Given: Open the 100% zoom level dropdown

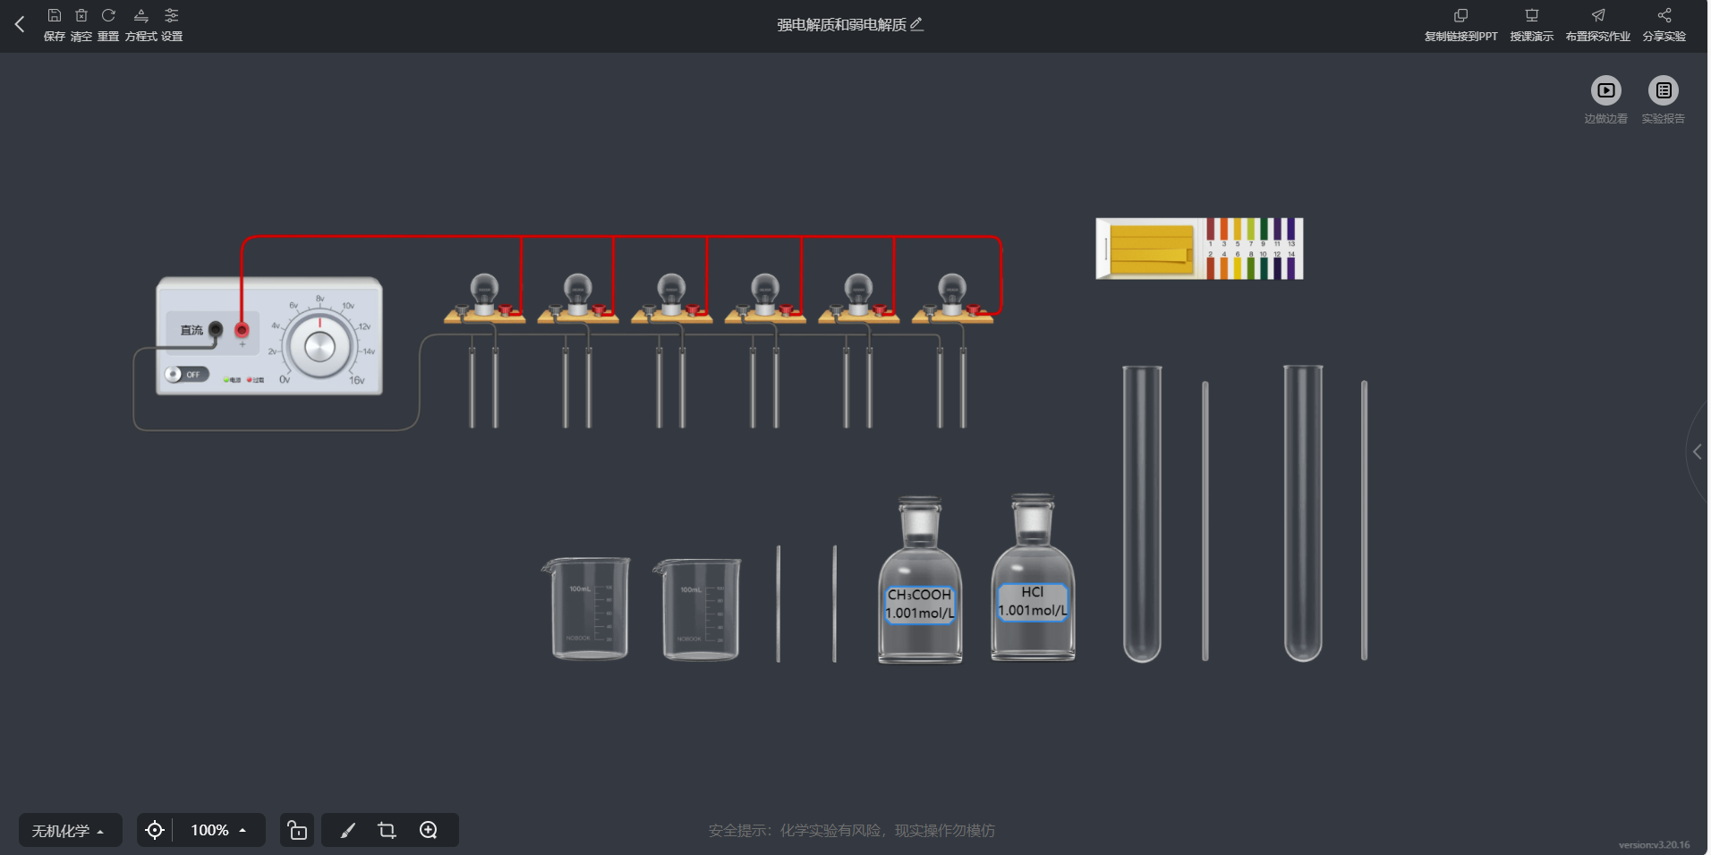Looking at the screenshot, I should (219, 831).
